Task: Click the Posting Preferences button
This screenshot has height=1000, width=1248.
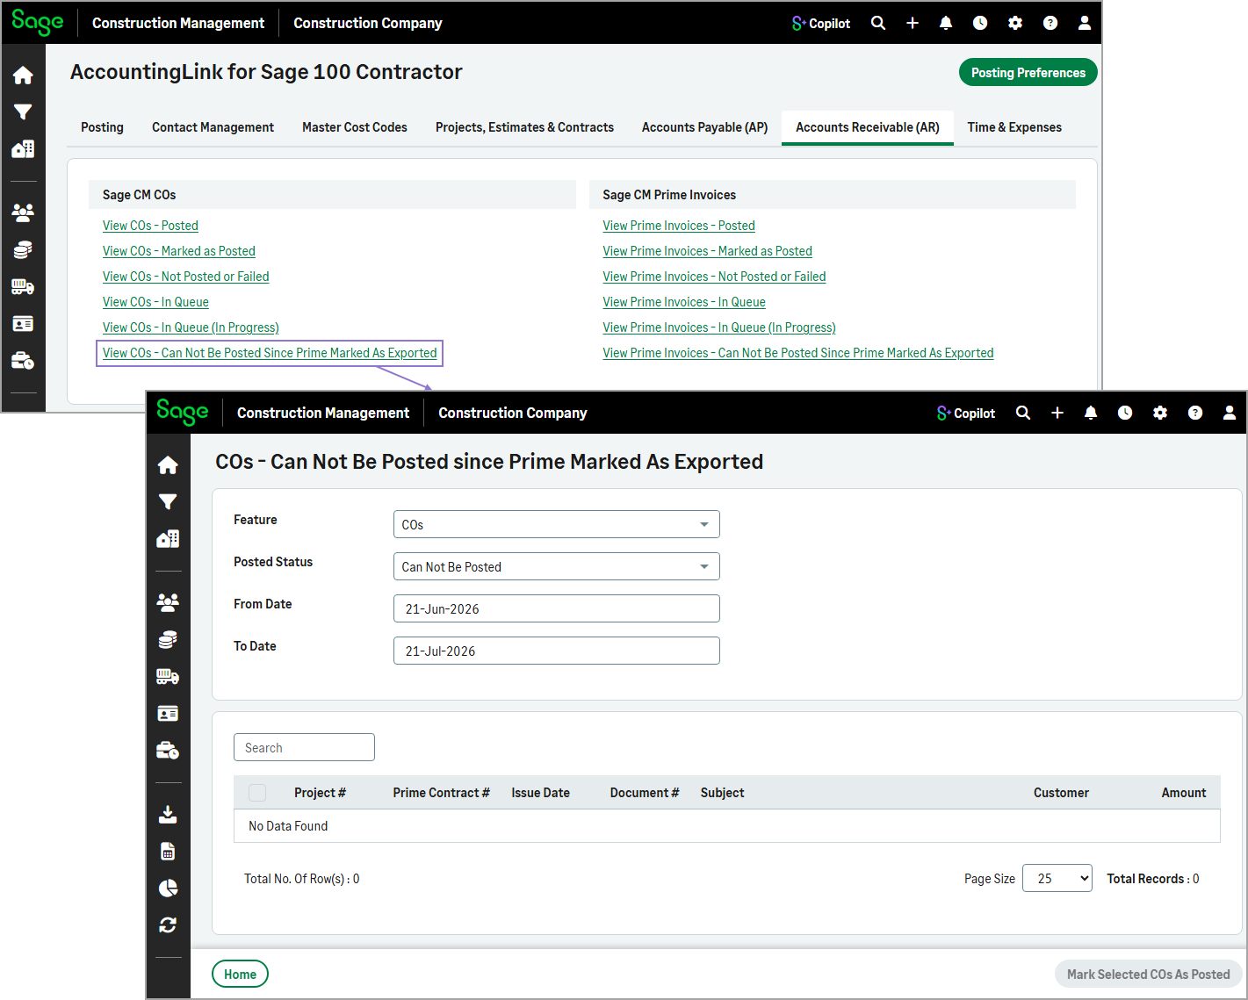Action: coord(1028,73)
